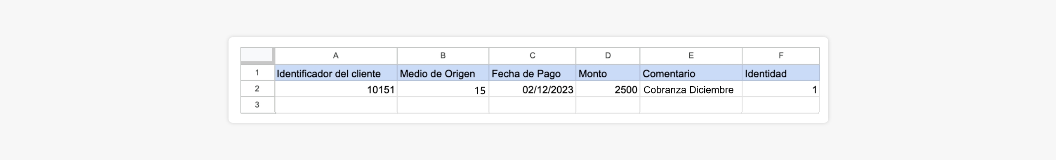The width and height of the screenshot is (1056, 160).
Task: Click the Identificador del cliente header cell
Action: tap(336, 73)
